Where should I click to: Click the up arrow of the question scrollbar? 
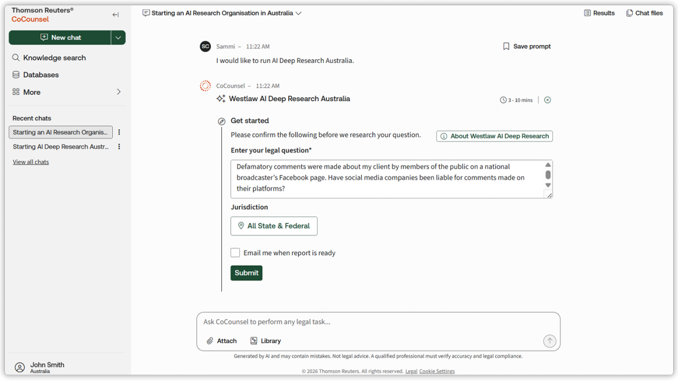pyautogui.click(x=548, y=165)
